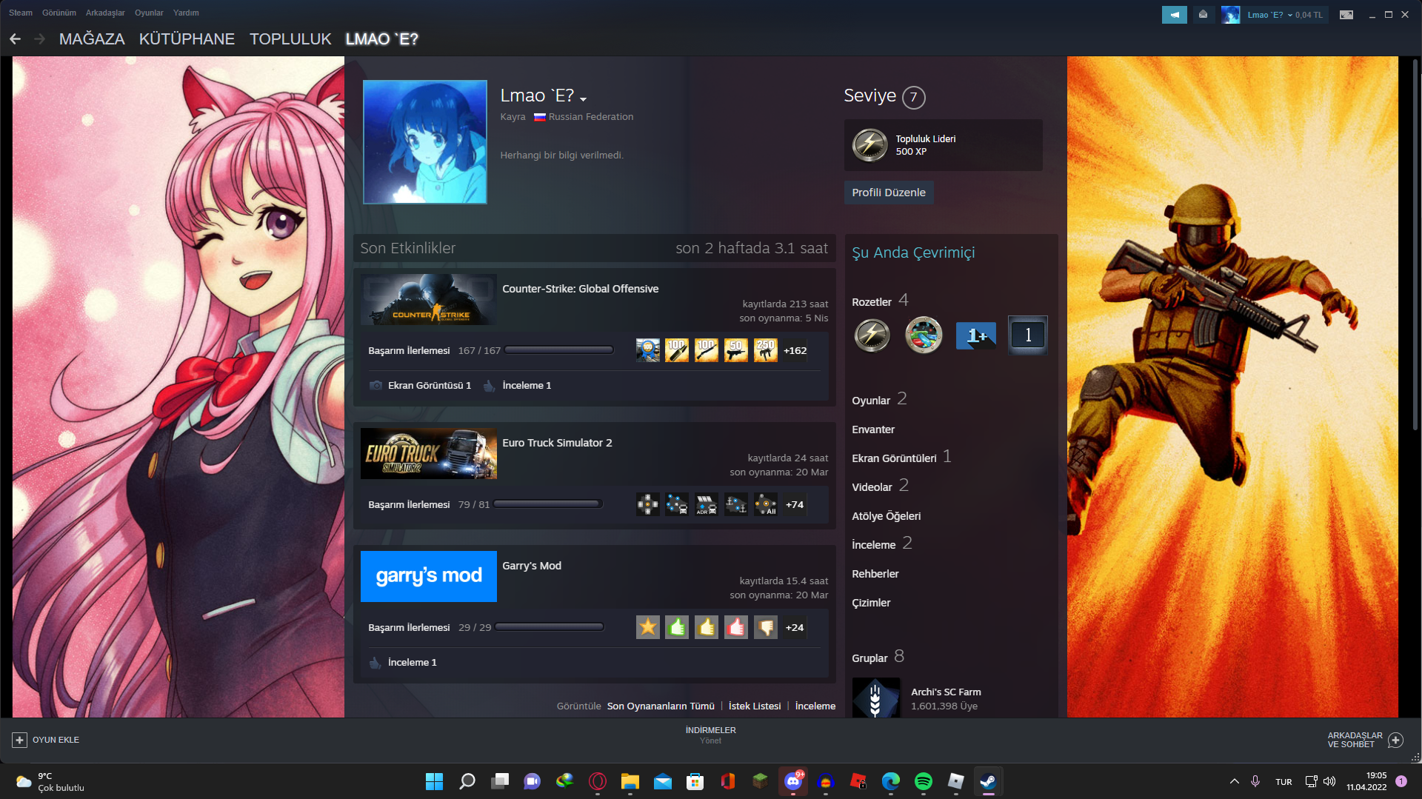Open the Arkadaşlar menu
1422x799 pixels.
click(x=105, y=13)
